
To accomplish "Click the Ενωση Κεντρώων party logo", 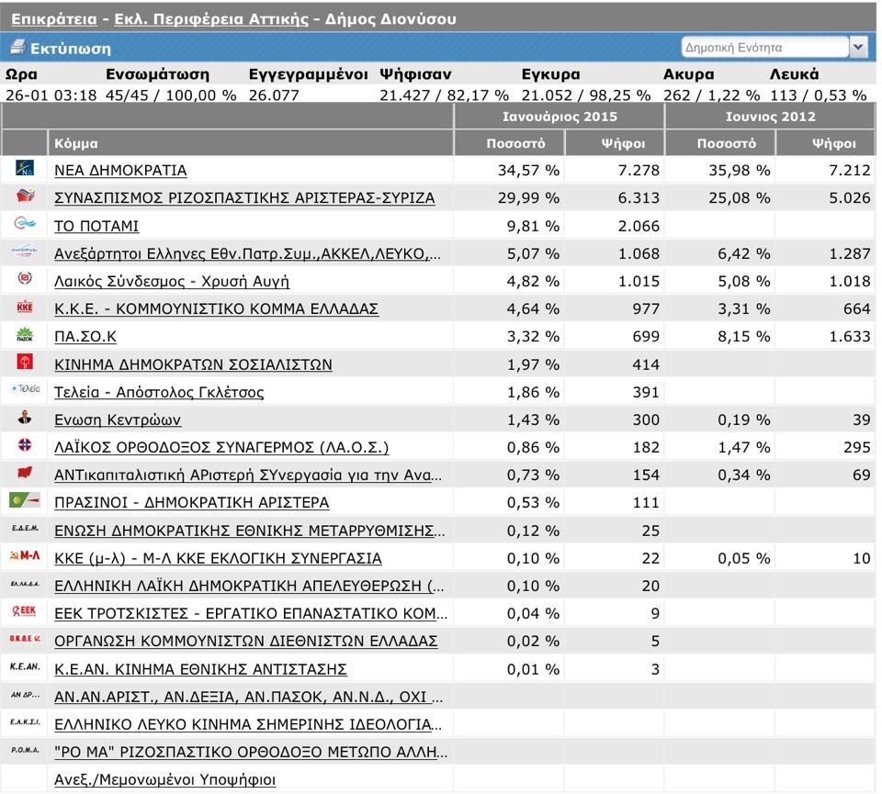I will click(25, 418).
